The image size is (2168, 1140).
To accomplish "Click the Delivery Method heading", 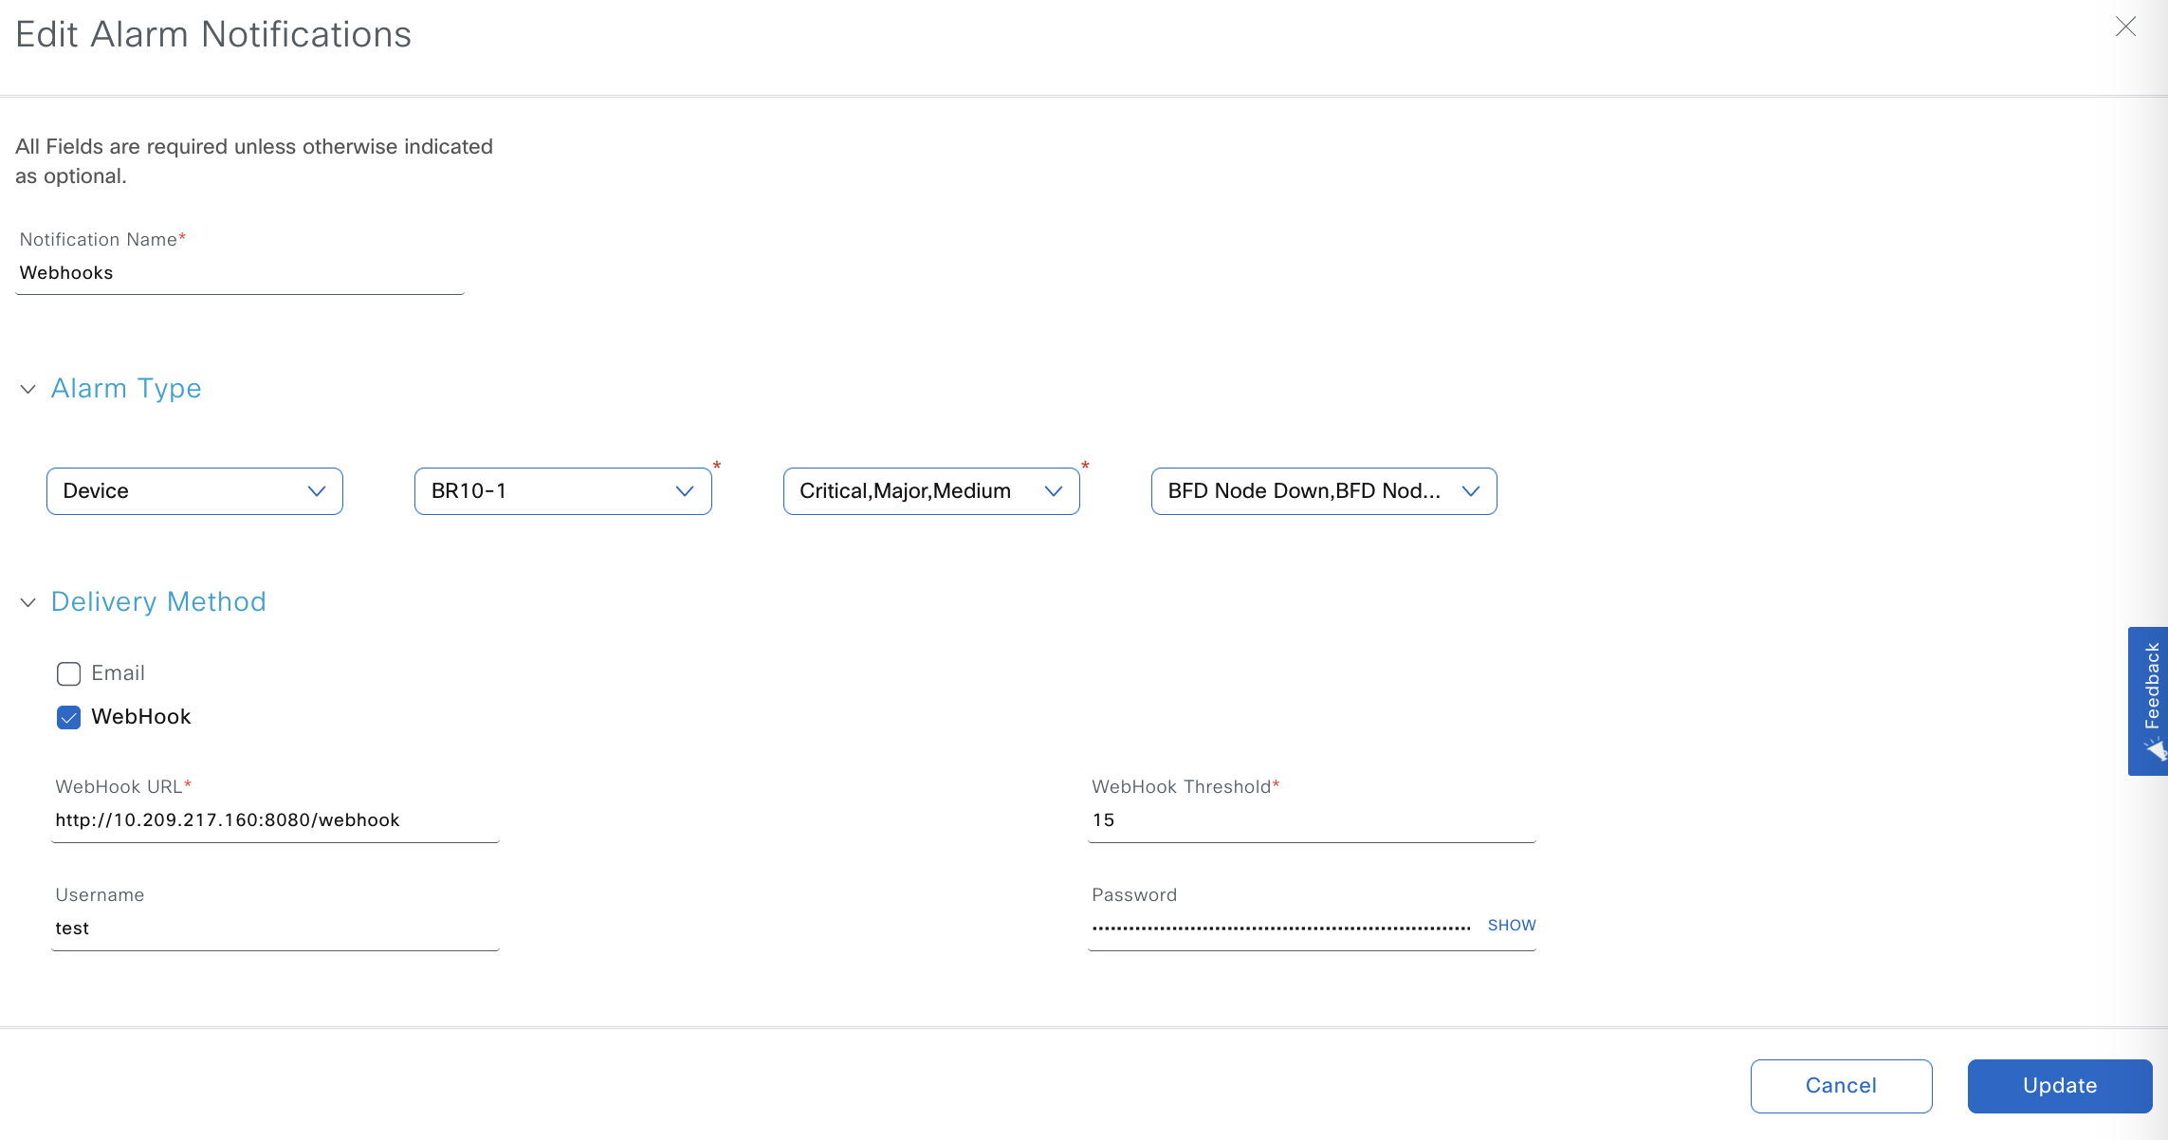I will click(x=158, y=602).
